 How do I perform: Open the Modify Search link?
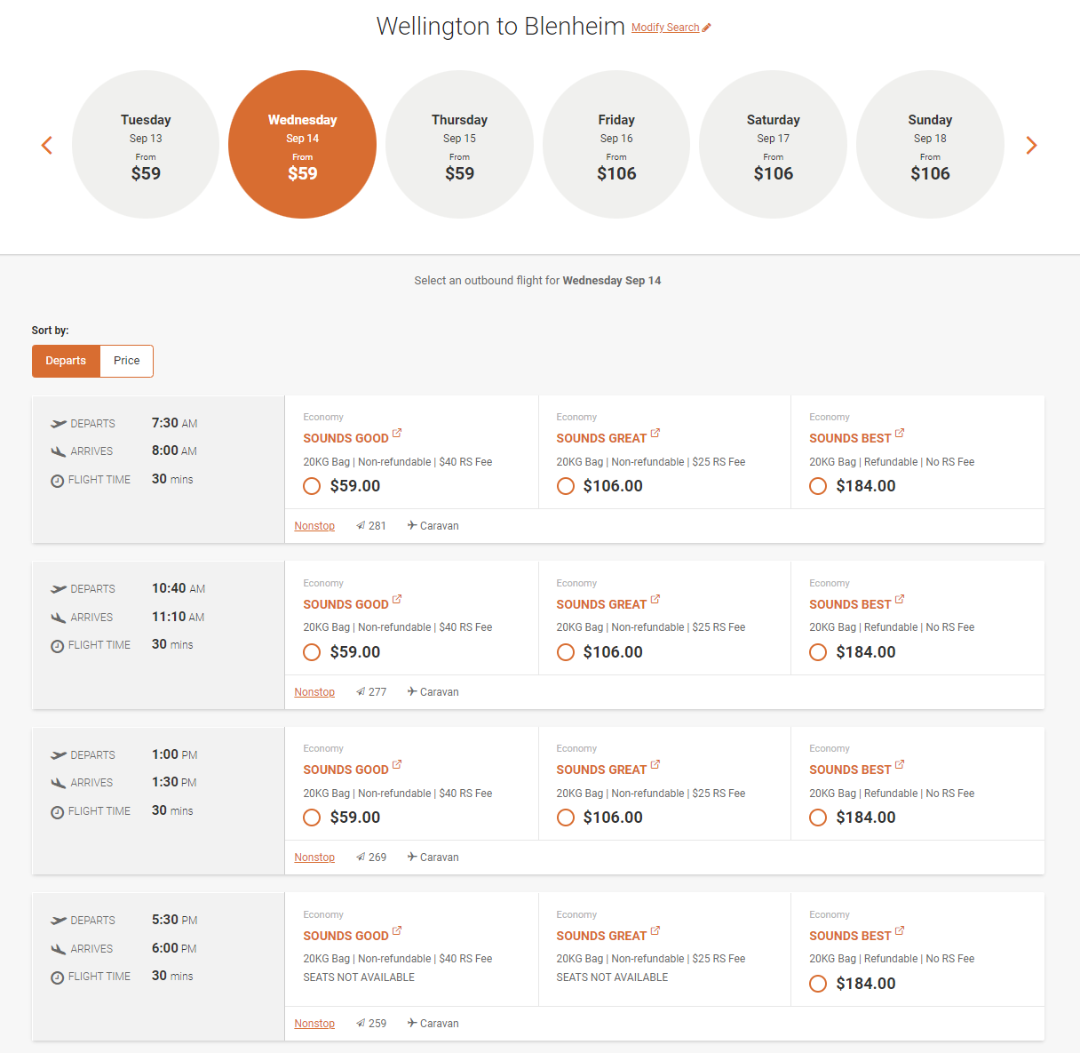(664, 28)
